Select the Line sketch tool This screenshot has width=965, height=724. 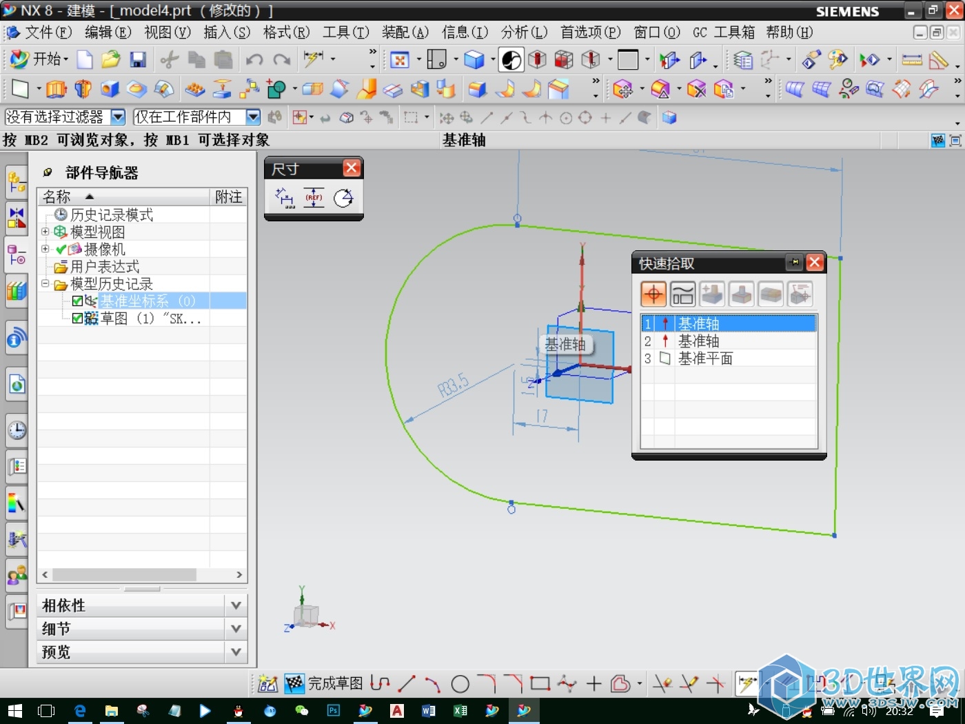point(407,683)
